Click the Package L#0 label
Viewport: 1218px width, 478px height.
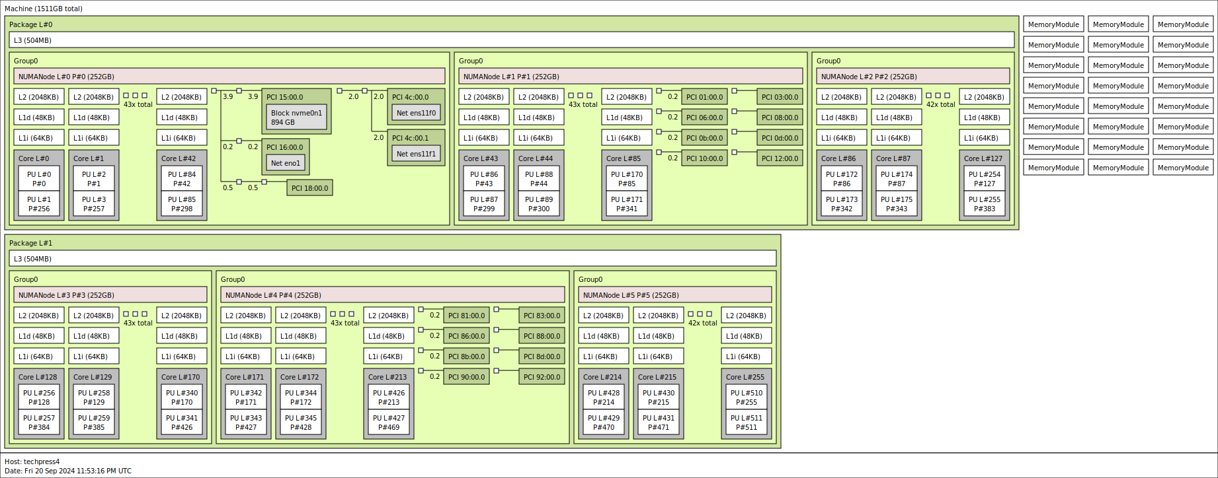tap(30, 24)
